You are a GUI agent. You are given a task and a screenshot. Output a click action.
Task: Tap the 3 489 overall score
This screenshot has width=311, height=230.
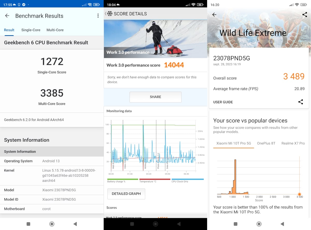click(294, 77)
